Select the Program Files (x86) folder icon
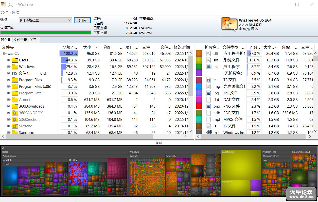 click(x=15, y=87)
